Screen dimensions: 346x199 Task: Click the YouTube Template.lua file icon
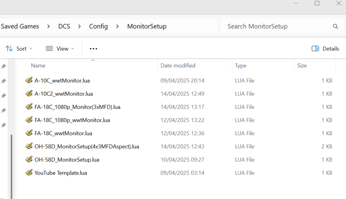(x=29, y=173)
